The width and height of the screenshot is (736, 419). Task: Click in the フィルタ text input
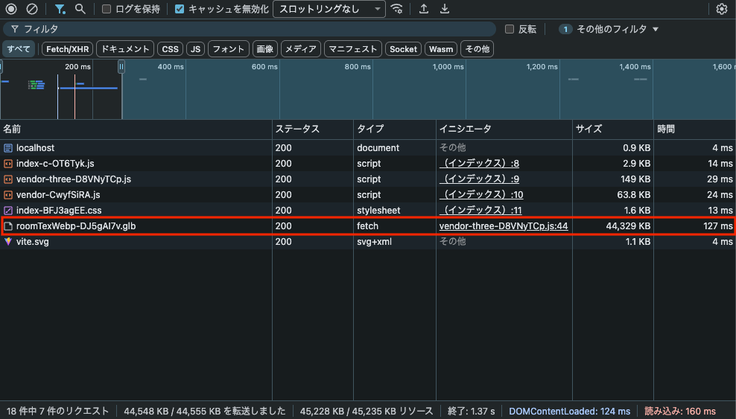click(253, 29)
